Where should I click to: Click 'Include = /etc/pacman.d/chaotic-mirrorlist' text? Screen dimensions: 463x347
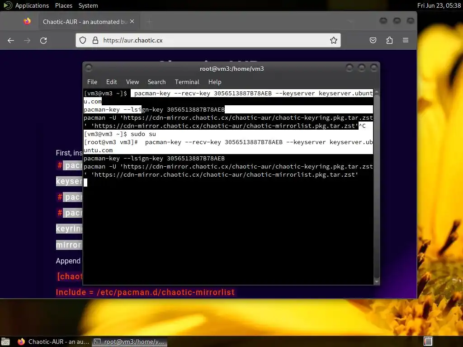tap(145, 292)
